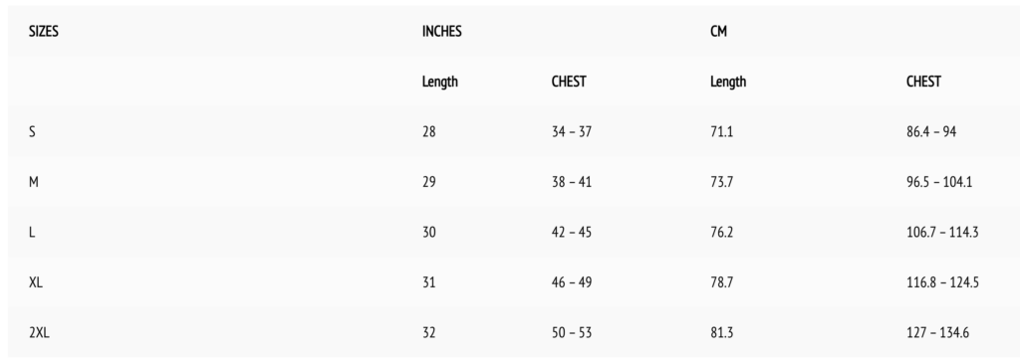Click the 46 – 49 chest inches cell
Image resolution: width=1020 pixels, height=360 pixels.
click(571, 282)
